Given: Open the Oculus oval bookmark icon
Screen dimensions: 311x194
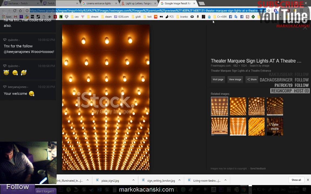Looking at the screenshot, I should click(192, 17).
